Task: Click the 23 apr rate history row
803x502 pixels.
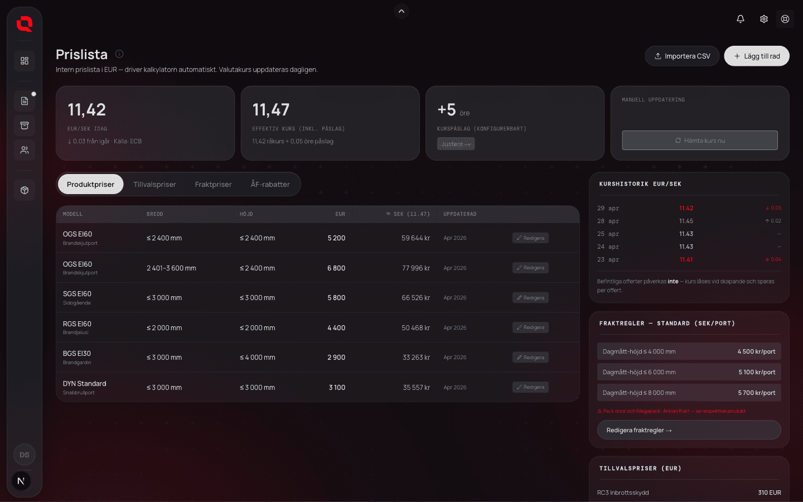Action: pyautogui.click(x=689, y=259)
